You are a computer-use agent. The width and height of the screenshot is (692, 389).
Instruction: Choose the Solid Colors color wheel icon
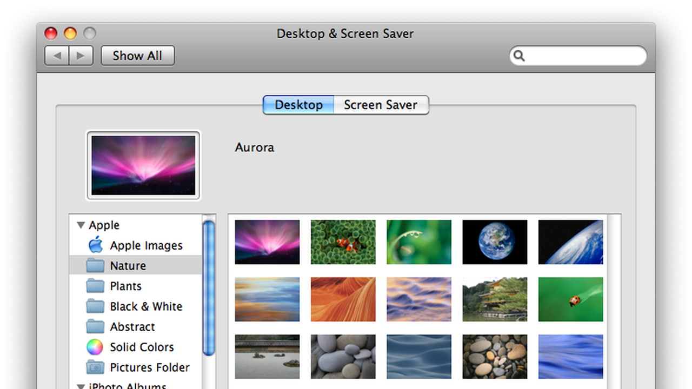click(95, 347)
